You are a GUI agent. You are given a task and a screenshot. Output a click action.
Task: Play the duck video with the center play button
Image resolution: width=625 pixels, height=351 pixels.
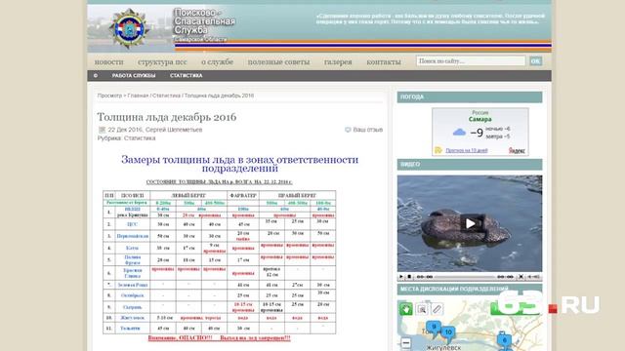(470, 223)
